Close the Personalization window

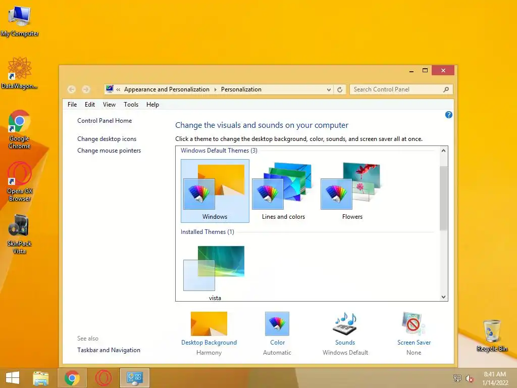point(443,71)
